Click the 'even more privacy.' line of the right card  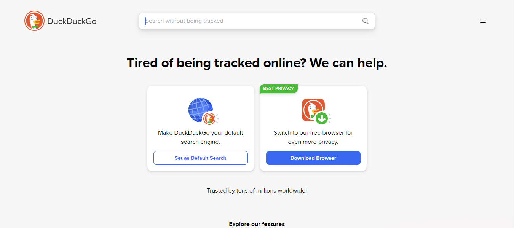point(313,142)
